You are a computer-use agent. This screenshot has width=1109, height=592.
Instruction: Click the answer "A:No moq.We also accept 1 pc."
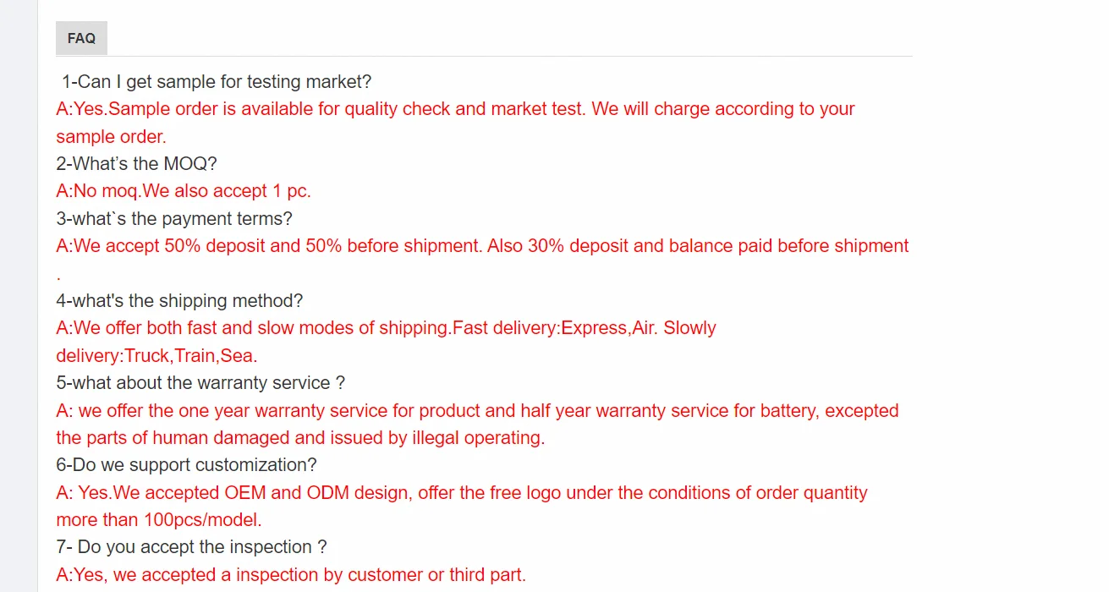(x=184, y=190)
